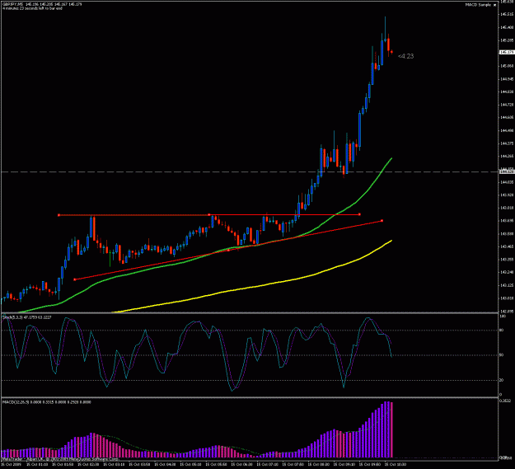515x469 pixels.
Task: Click the MACD Sample expert advisor icon
Action: (x=495, y=5)
